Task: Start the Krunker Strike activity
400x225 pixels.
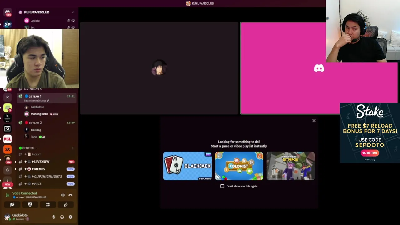Action: pyautogui.click(x=291, y=166)
